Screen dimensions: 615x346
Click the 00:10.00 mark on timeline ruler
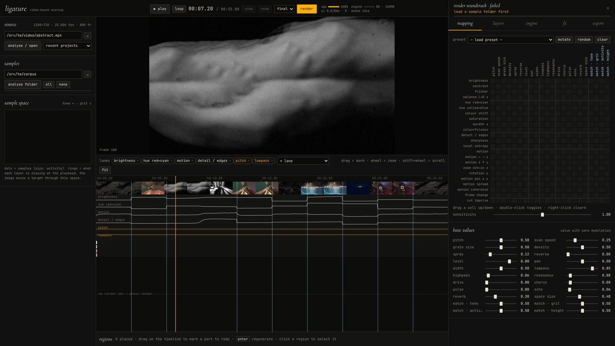tap(214, 178)
